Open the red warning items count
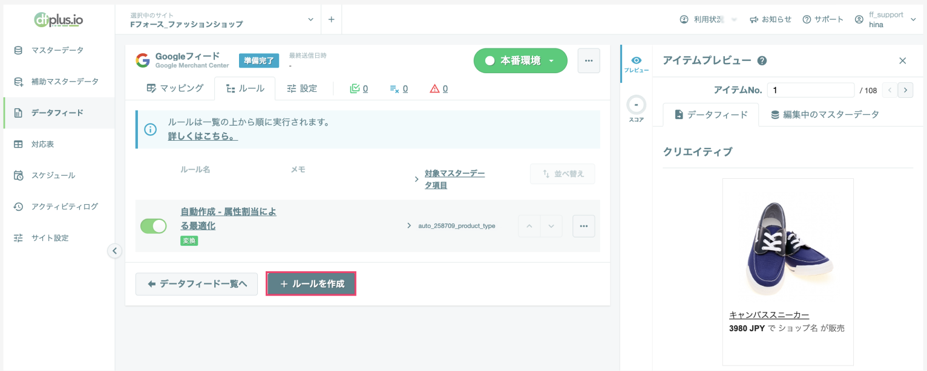The image size is (927, 371). pos(439,89)
